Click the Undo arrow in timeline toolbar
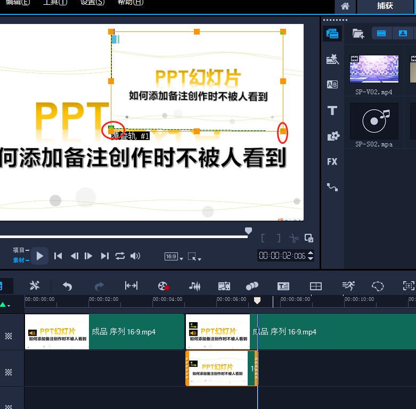416x409 pixels. click(x=68, y=286)
